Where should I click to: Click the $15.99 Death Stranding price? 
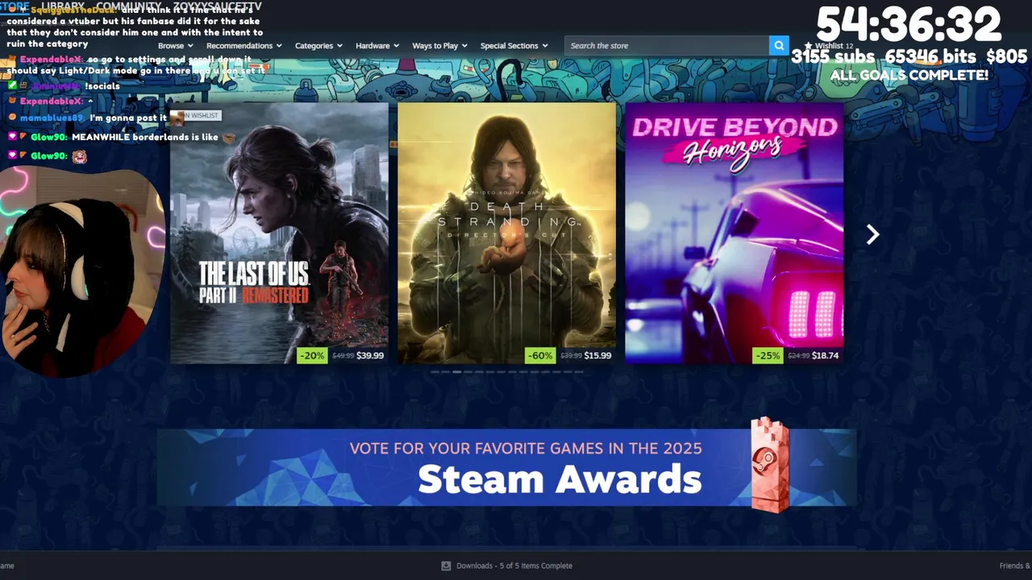click(597, 355)
